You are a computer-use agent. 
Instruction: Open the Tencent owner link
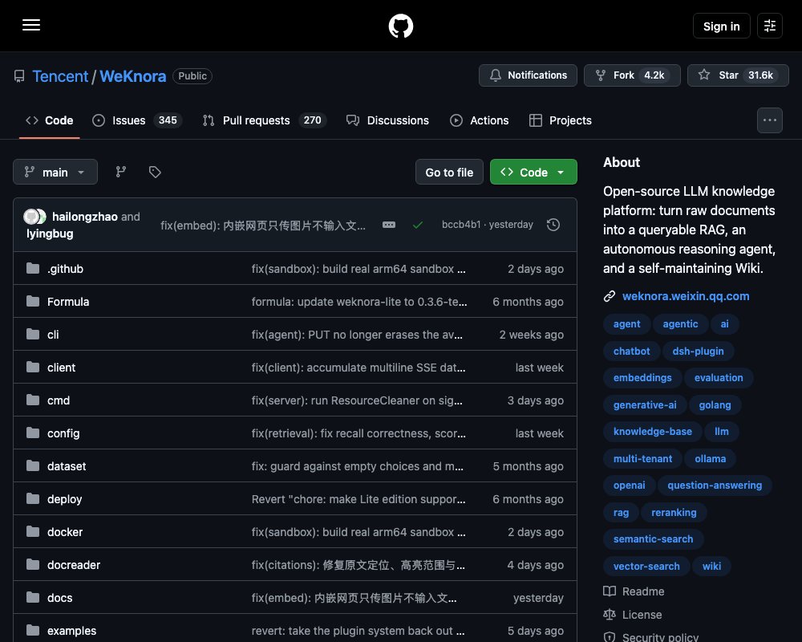coord(60,76)
